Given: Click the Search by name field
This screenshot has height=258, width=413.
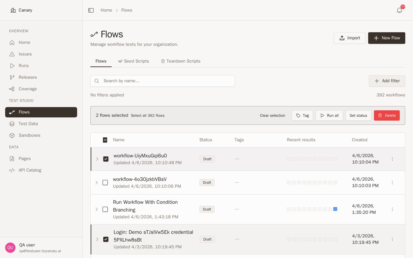Looking at the screenshot, I should (163, 81).
